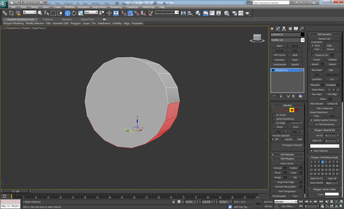Click the Grow selection button
This screenshot has height=209, width=344.
296,127
